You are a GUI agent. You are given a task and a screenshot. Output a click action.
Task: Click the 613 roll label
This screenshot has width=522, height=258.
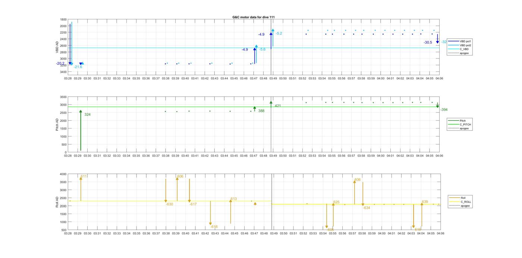coord(234,199)
